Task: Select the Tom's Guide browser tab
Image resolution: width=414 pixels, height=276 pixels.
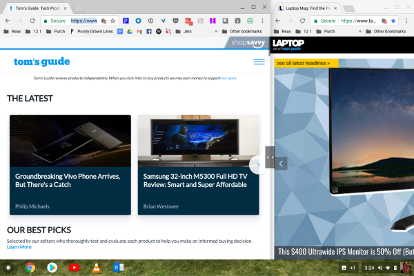Action: point(37,8)
